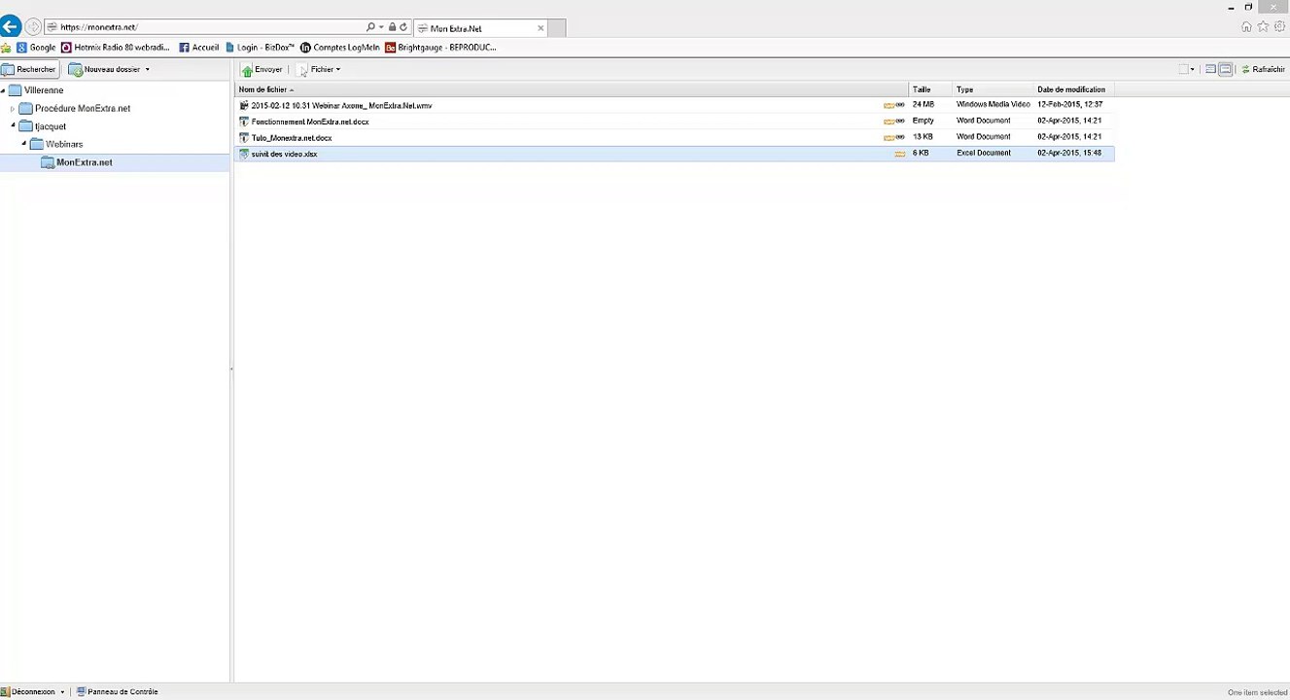Image resolution: width=1290 pixels, height=700 pixels.
Task: Open the browser tools gear icon
Action: point(1279,27)
